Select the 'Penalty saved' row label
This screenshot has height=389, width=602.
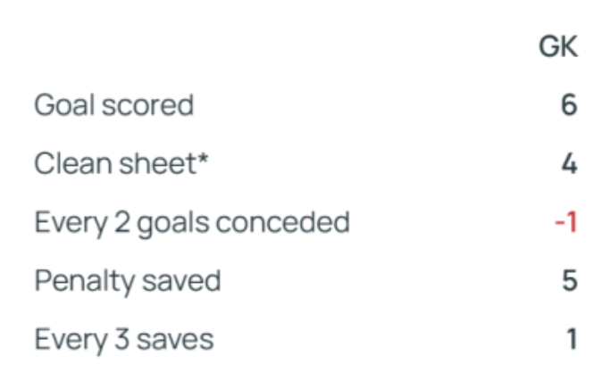[127, 281]
